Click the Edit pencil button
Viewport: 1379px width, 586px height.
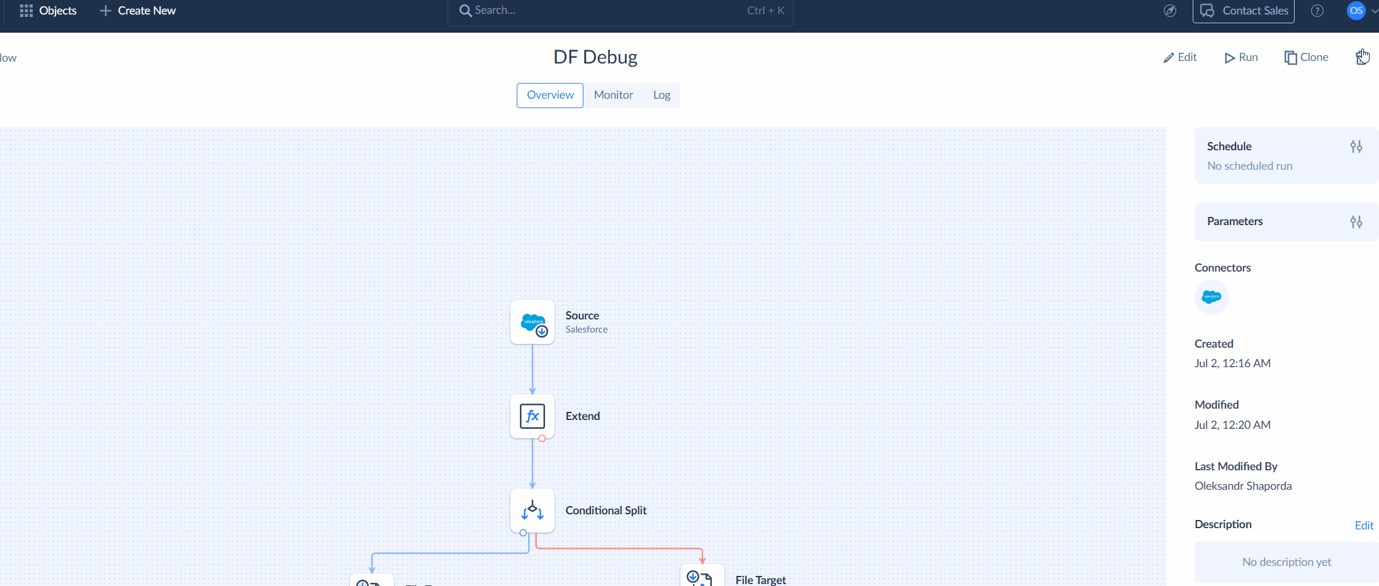[x=1180, y=57]
